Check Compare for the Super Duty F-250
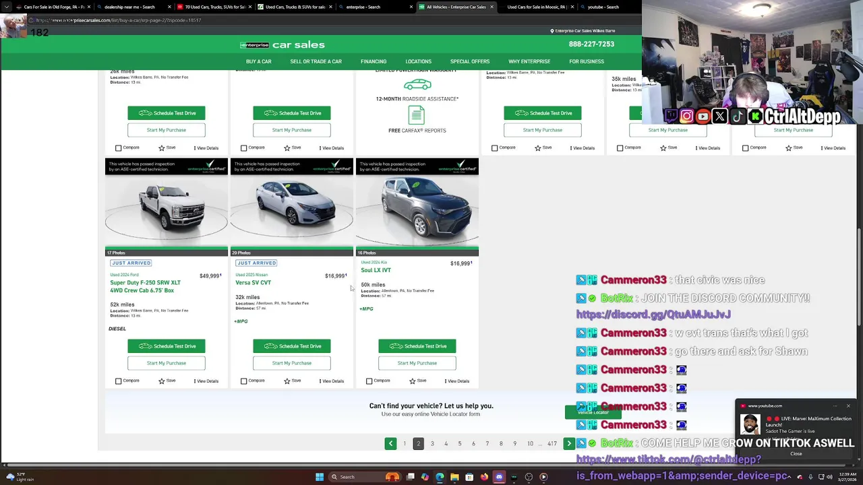Viewport: 863px width, 485px height. 119,381
